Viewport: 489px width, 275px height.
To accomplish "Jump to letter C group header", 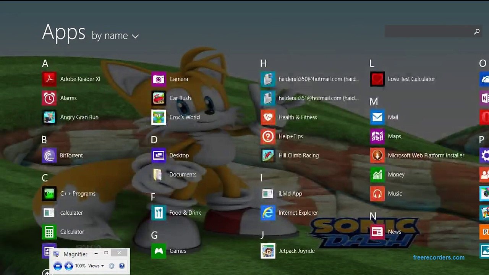I will (x=45, y=178).
